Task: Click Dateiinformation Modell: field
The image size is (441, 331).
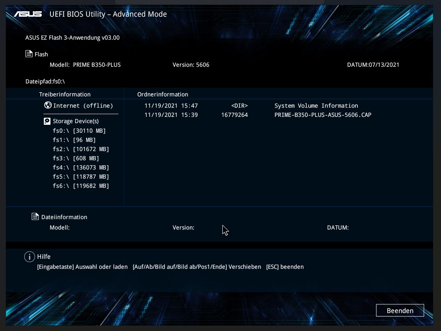Action: (60, 227)
